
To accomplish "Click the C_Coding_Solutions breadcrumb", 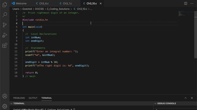I will click(58, 9).
